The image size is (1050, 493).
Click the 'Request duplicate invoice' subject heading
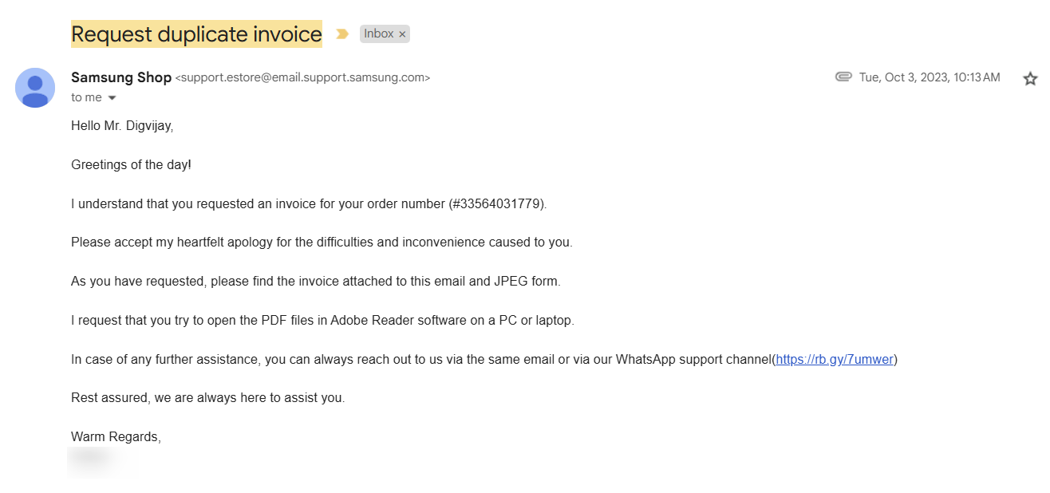coord(196,34)
